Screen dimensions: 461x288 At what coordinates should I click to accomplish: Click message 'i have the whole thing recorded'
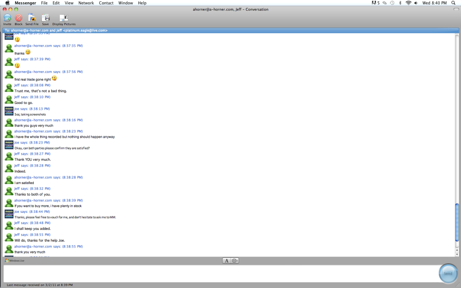pyautogui.click(x=65, y=137)
